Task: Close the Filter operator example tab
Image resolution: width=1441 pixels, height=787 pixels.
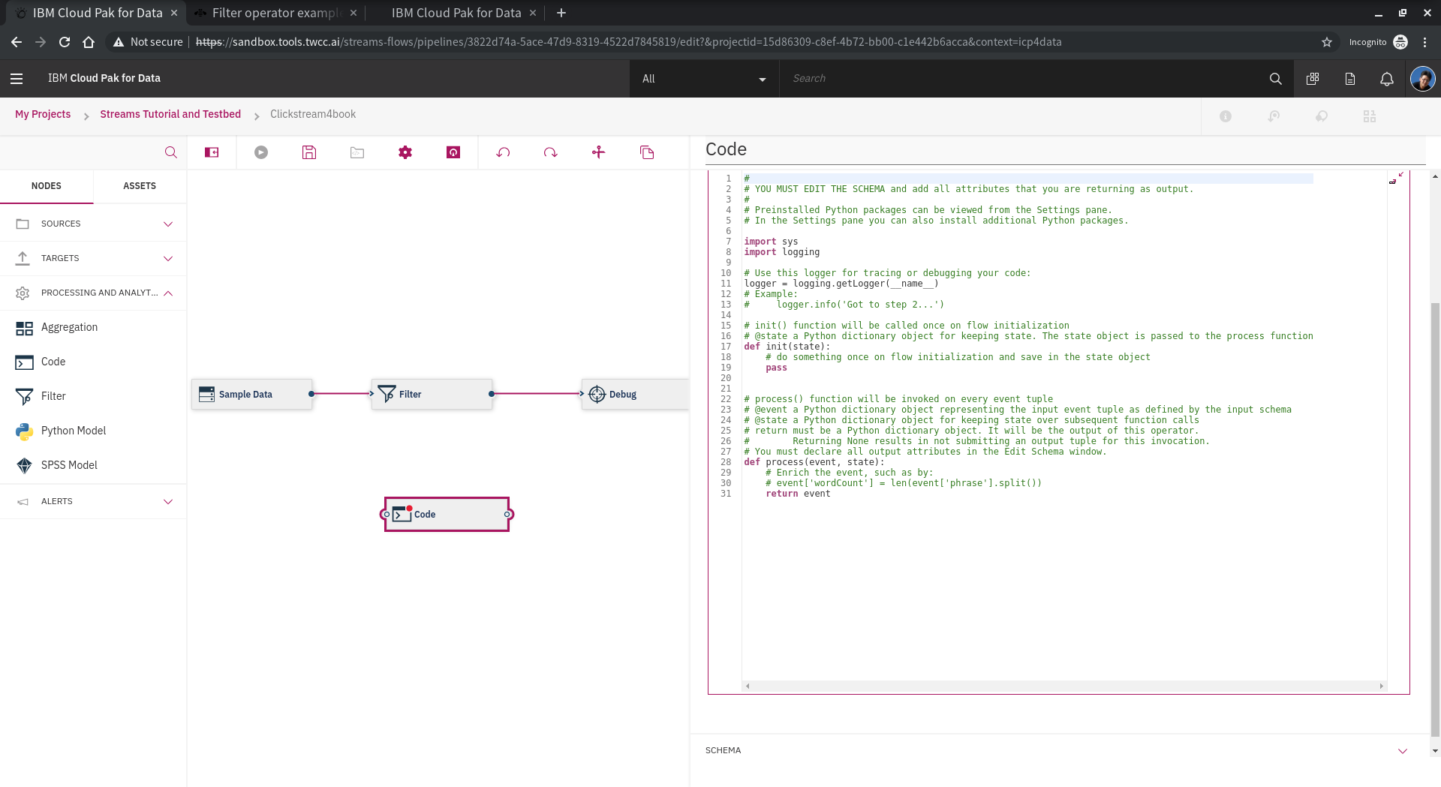Action: (x=353, y=13)
